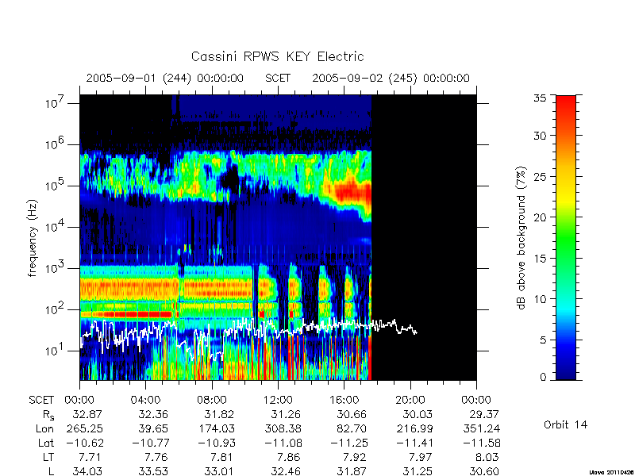Click the title 'Cassini RPWS KEY Electric'
This screenshot has width=635, height=476.
click(x=277, y=56)
